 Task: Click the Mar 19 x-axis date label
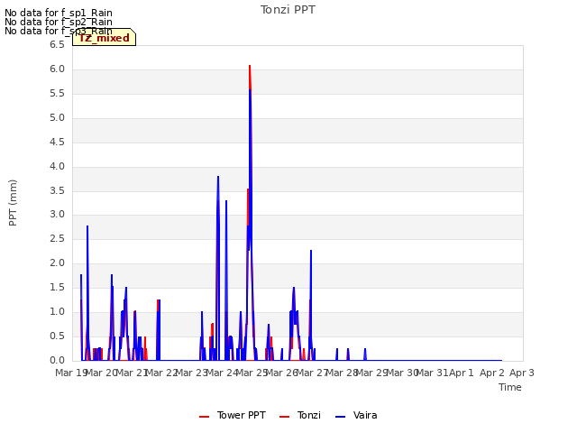70,373
